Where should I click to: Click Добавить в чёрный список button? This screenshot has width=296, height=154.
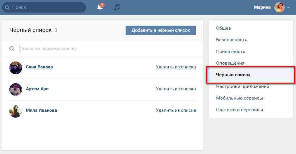[x=161, y=30]
